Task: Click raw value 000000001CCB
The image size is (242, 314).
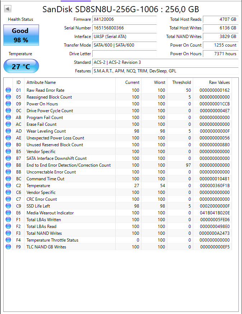Action: click(x=214, y=104)
